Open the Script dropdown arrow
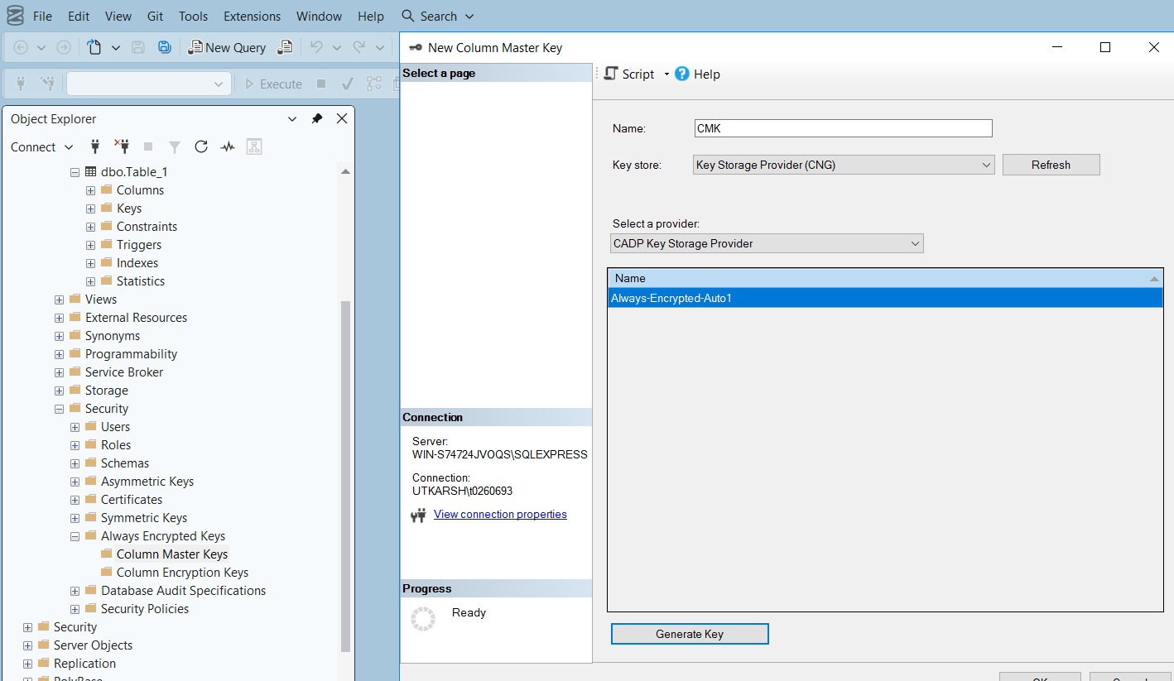1174x681 pixels. point(666,74)
